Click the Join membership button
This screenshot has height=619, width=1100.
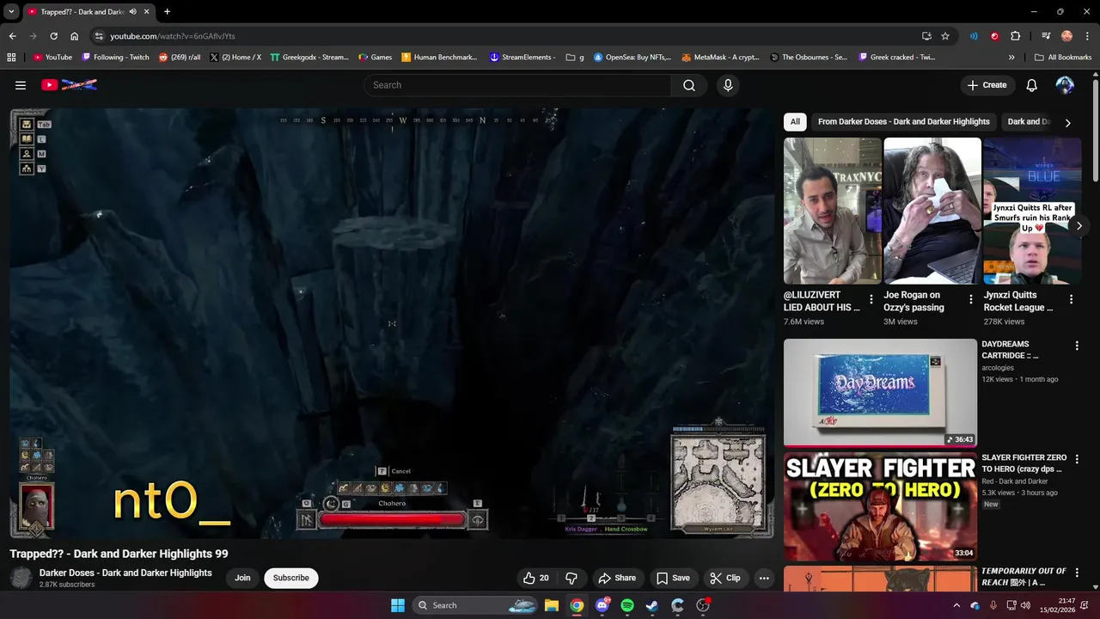coord(242,578)
